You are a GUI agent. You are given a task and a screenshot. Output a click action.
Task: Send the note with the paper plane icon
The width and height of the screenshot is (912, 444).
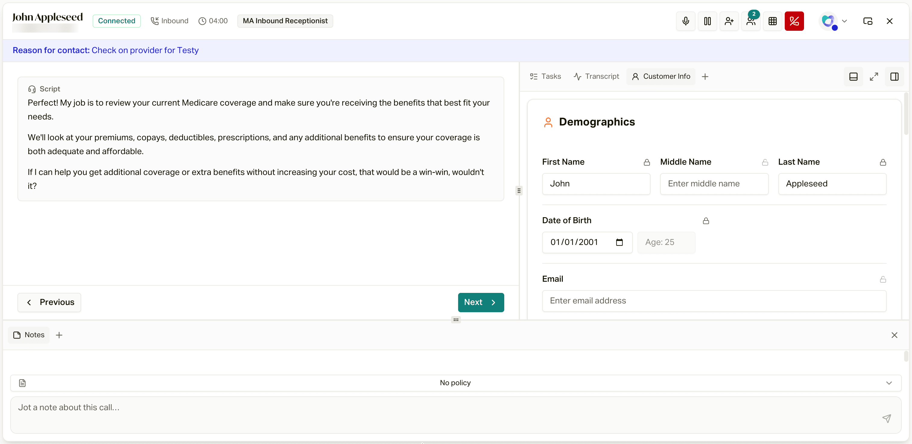886,418
